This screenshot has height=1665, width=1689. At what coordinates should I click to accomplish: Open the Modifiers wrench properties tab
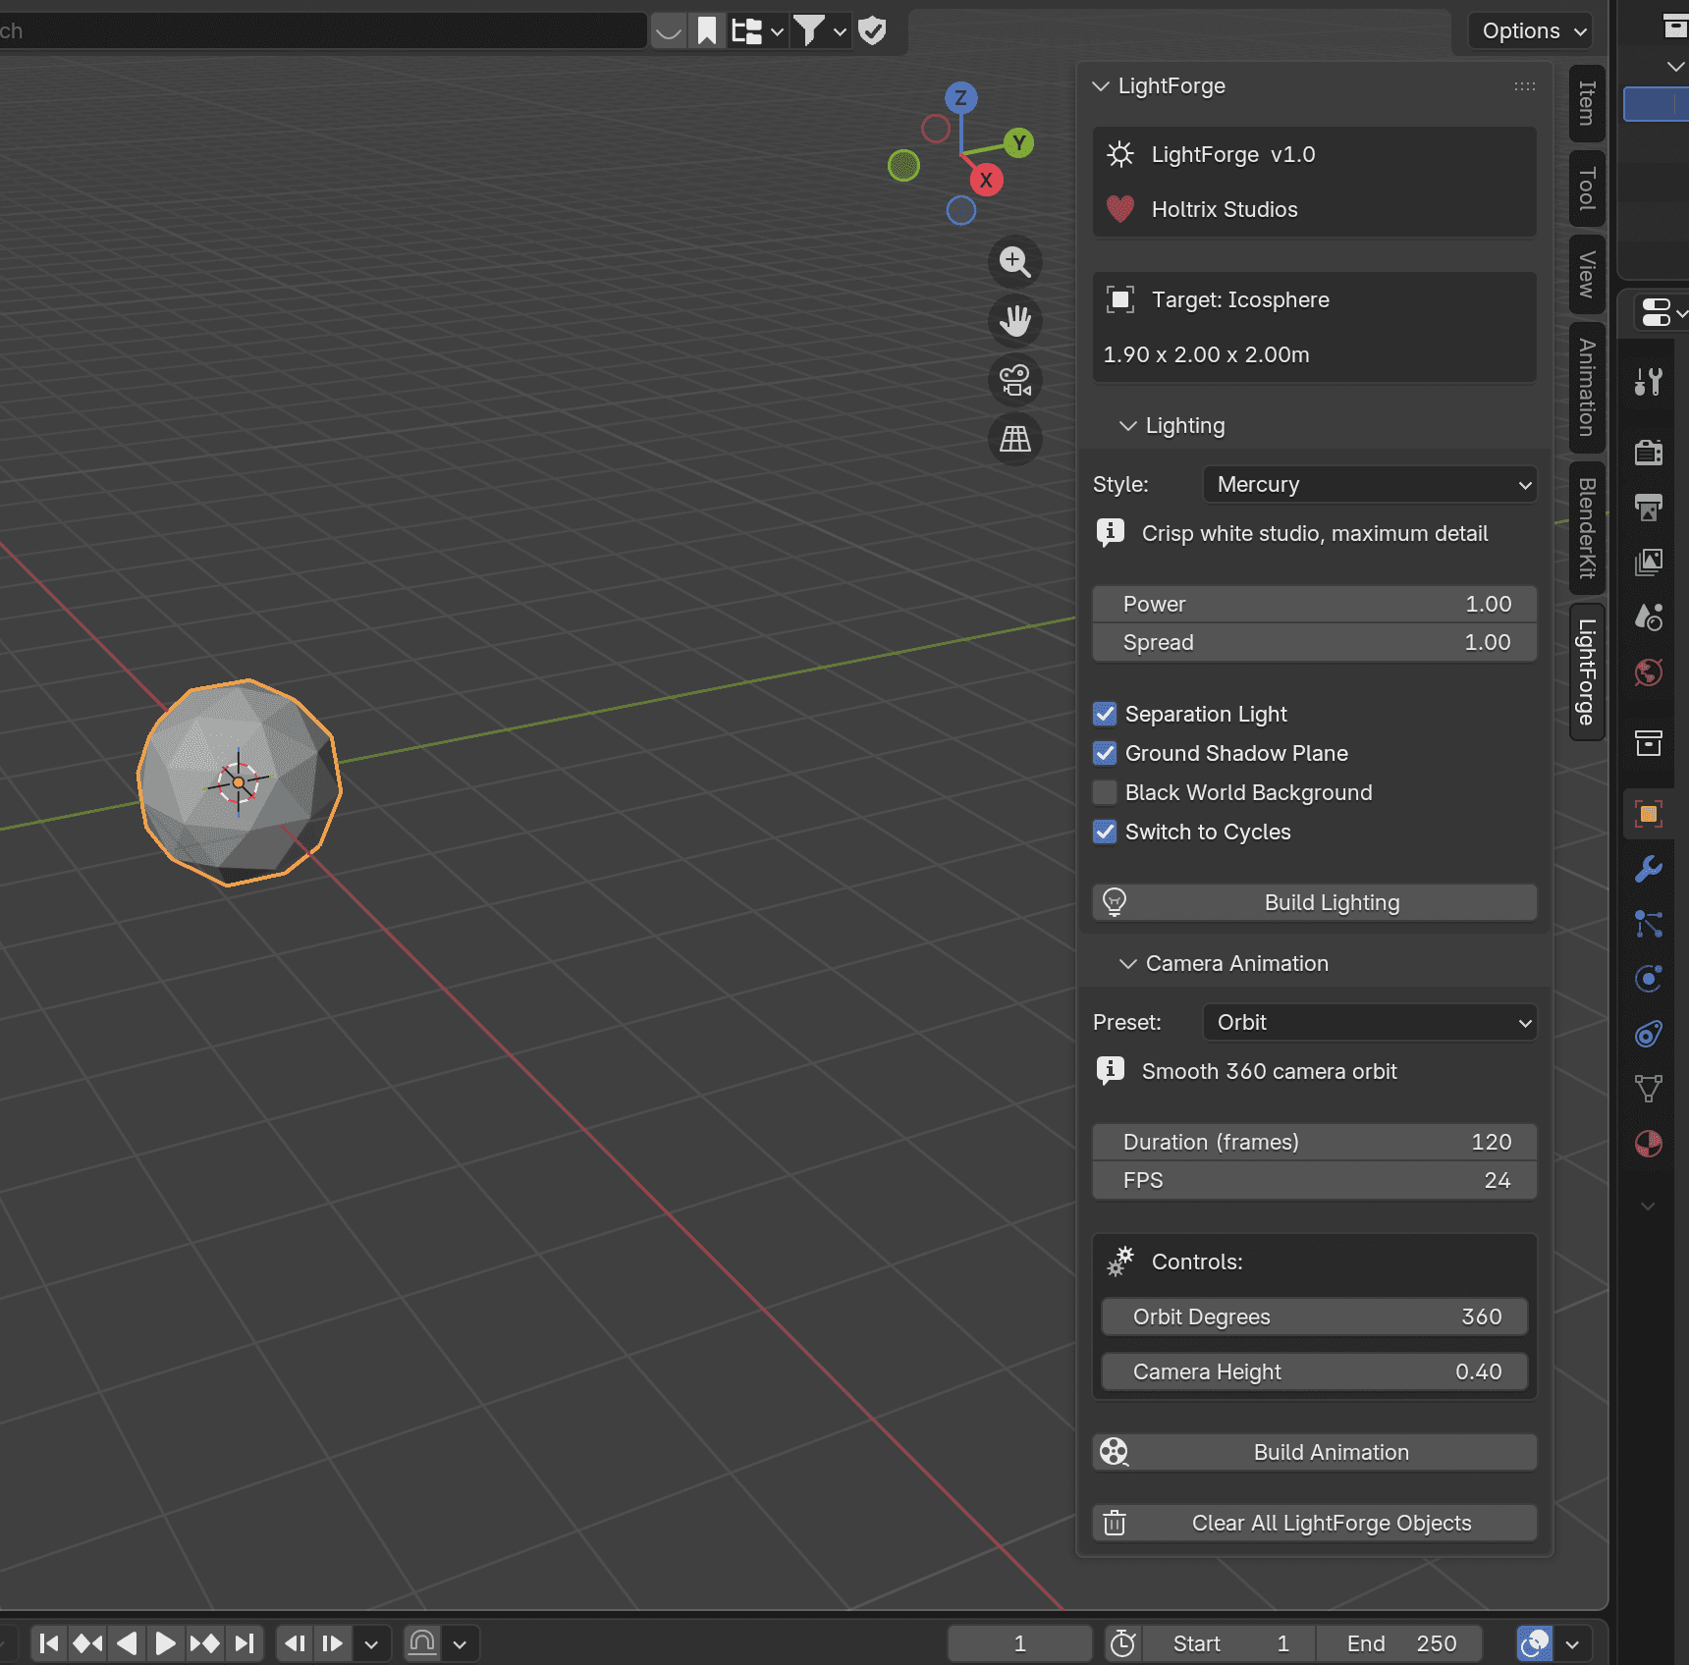click(x=1648, y=869)
